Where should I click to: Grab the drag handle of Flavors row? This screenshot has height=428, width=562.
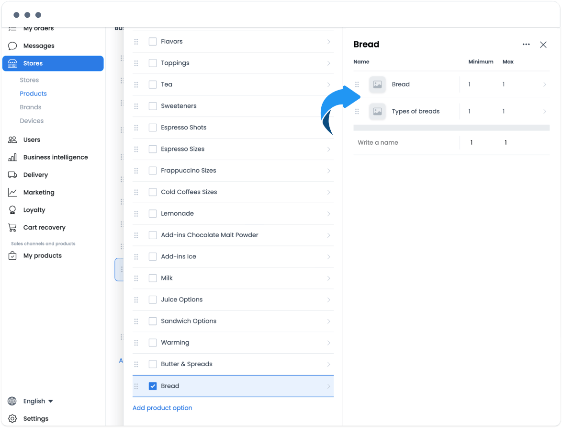[136, 42]
